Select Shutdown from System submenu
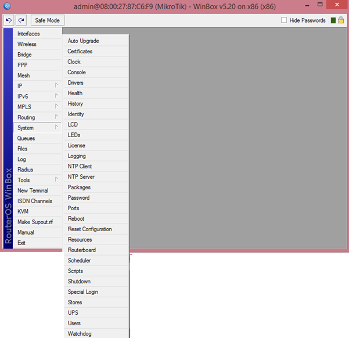Screen dimensions: 349x338 point(96,282)
